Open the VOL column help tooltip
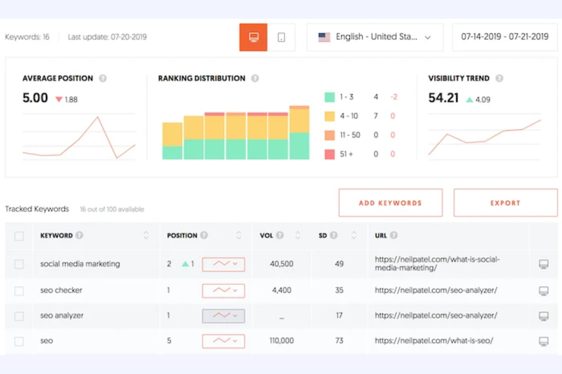Screen dimensions: 562x374 [x=280, y=235]
